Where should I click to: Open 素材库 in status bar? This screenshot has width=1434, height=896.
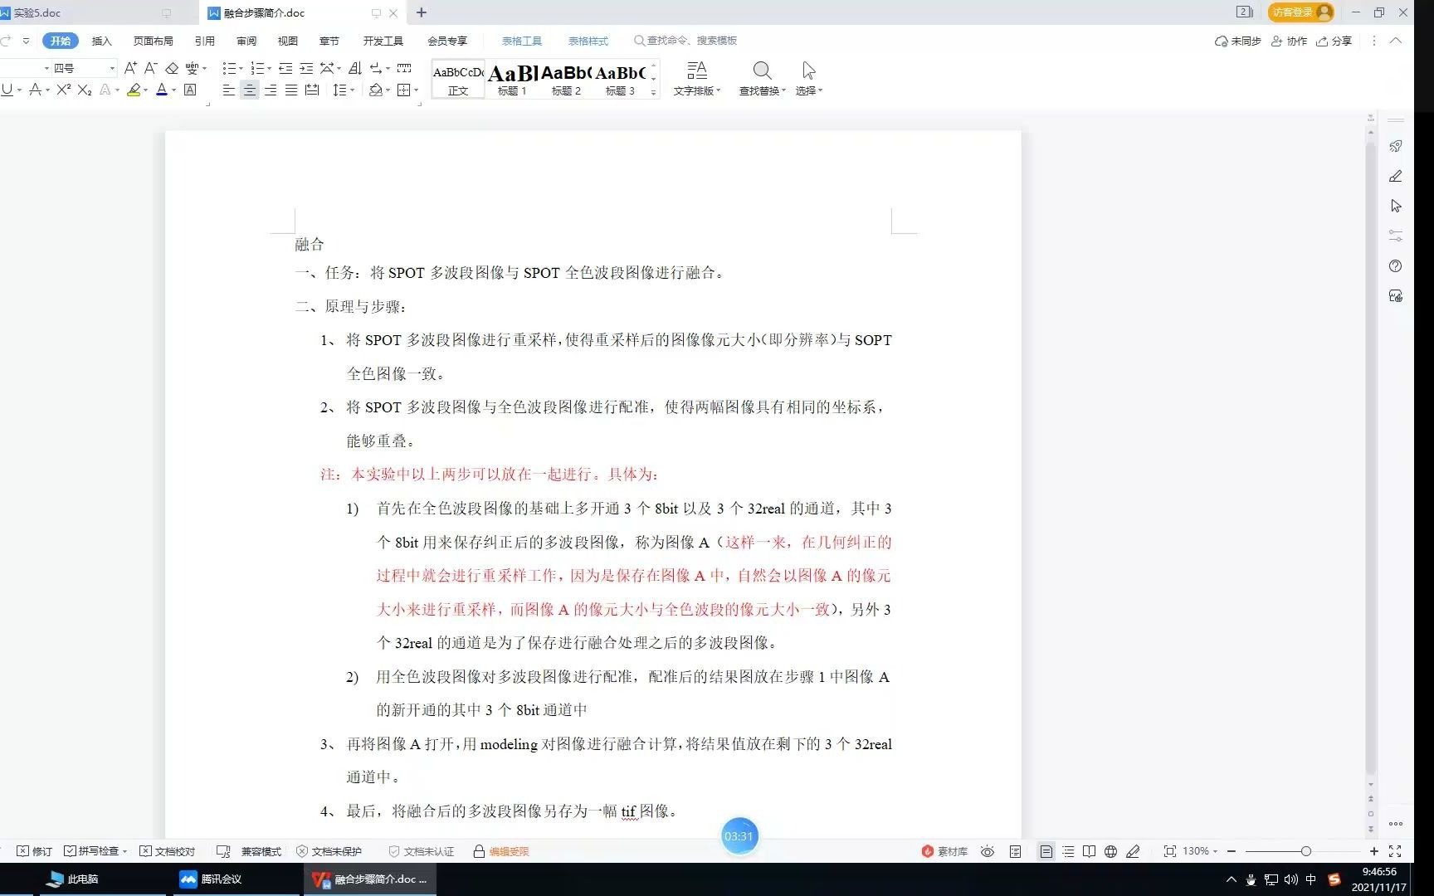[945, 851]
